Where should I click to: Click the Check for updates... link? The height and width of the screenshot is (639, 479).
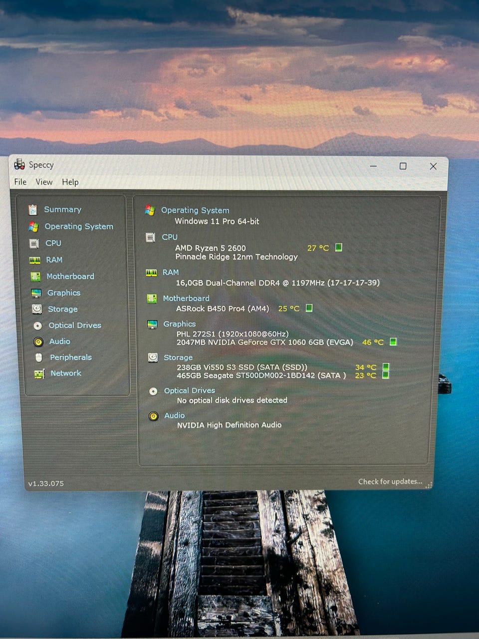point(390,481)
